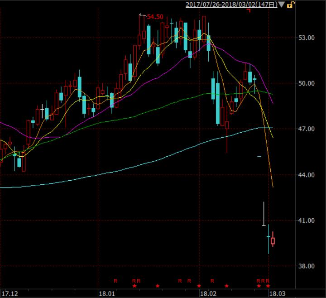The height and width of the screenshot is (298, 326).
Task: Select the 54.50 high price label
Action: (x=155, y=17)
